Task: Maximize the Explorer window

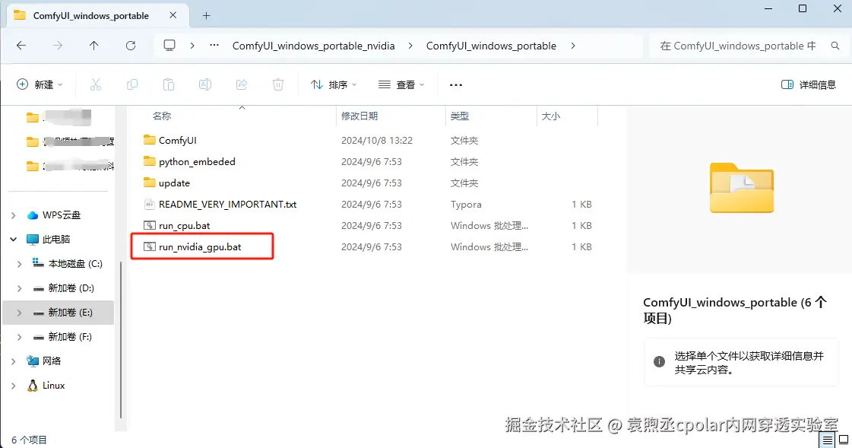Action: click(x=803, y=8)
